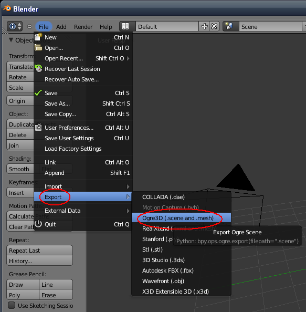Expand the Export submenu arrow
This screenshot has height=312, width=306.
click(x=128, y=197)
